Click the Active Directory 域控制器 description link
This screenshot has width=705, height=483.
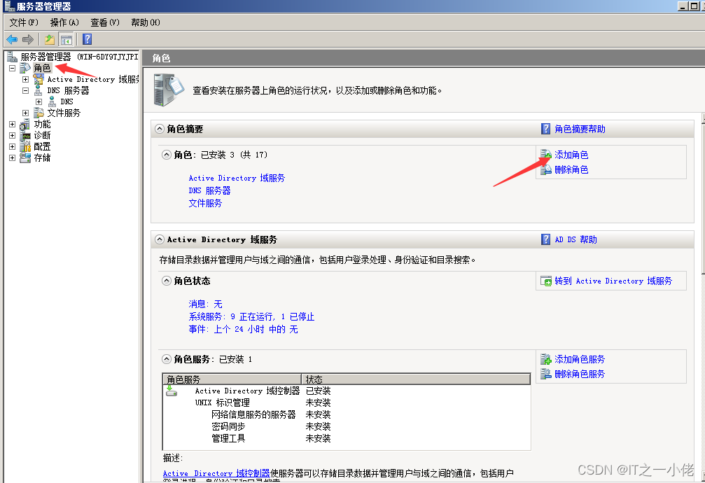216,473
